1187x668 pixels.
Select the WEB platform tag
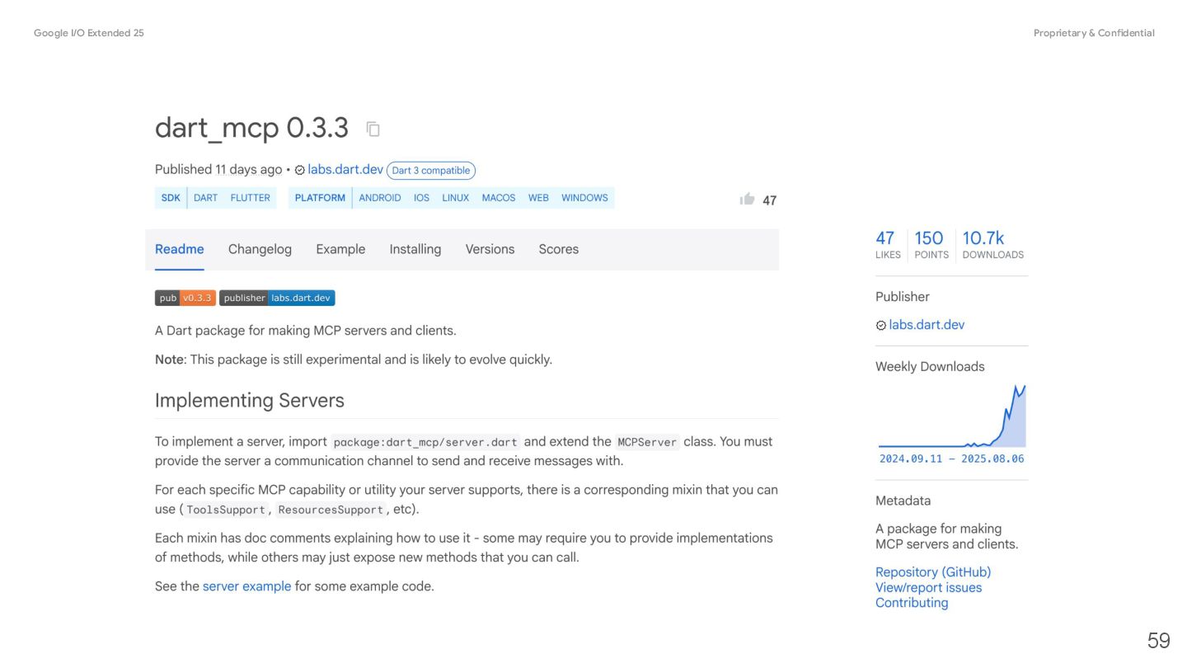[x=538, y=198]
